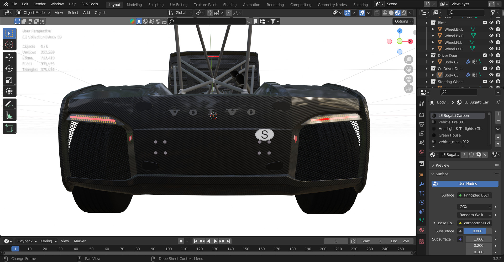Viewport: 504px width, 262px height.
Task: Select the Add Cube tool
Action: point(9,128)
